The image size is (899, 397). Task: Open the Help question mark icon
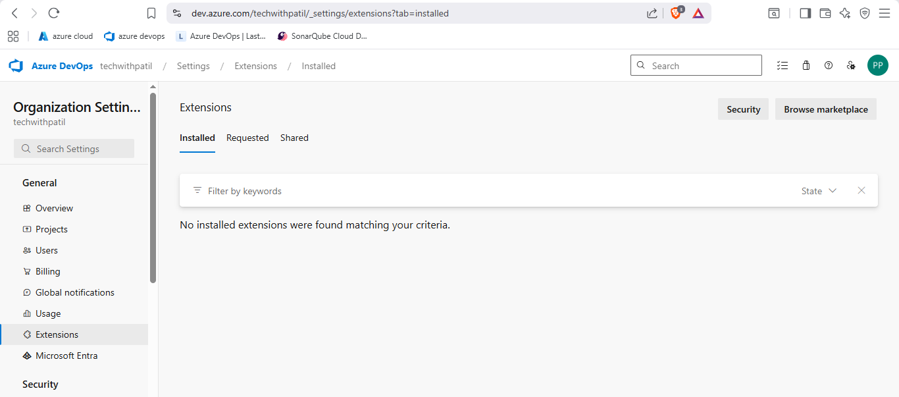(829, 66)
